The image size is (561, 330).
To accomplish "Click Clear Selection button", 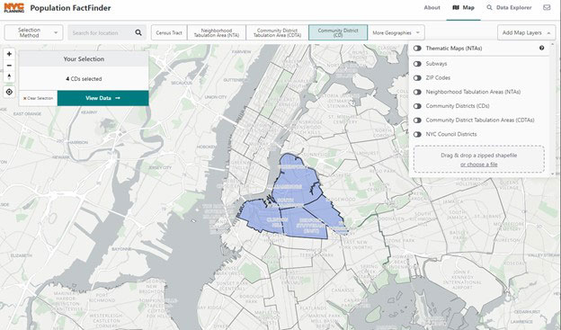I will click(38, 98).
